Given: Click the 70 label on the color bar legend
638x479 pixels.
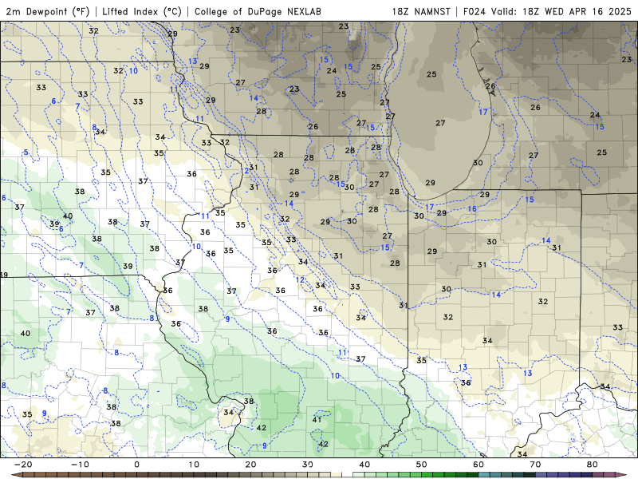Looking at the screenshot, I should coord(535,465).
